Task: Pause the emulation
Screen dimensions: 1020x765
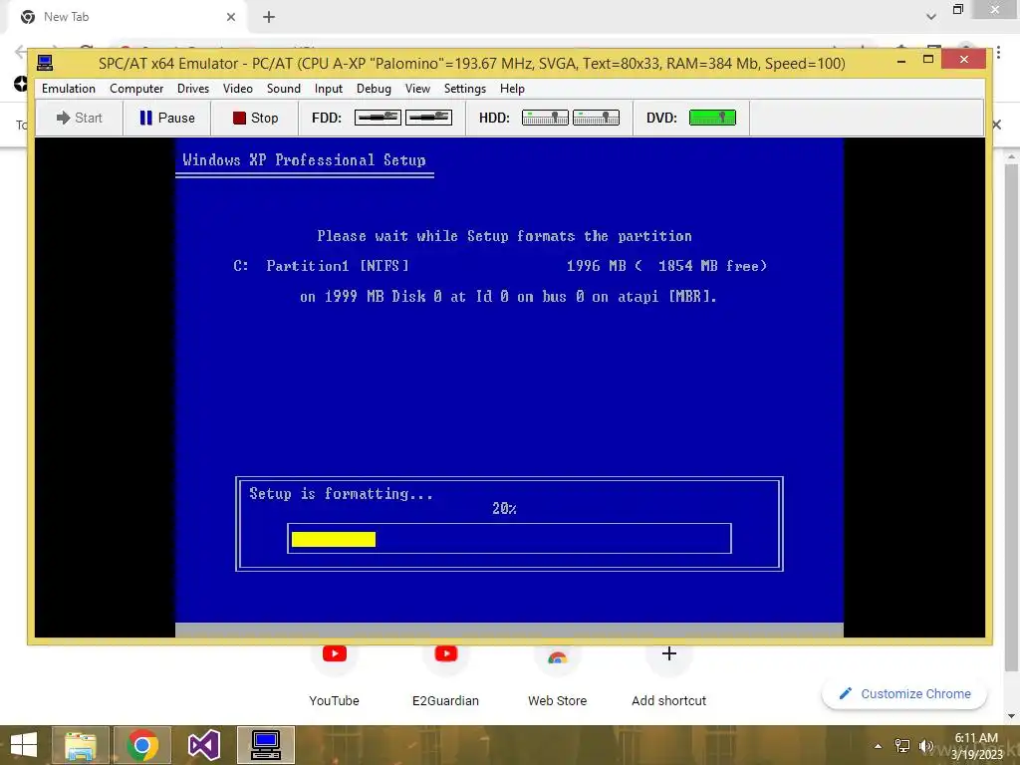Action: [x=167, y=118]
